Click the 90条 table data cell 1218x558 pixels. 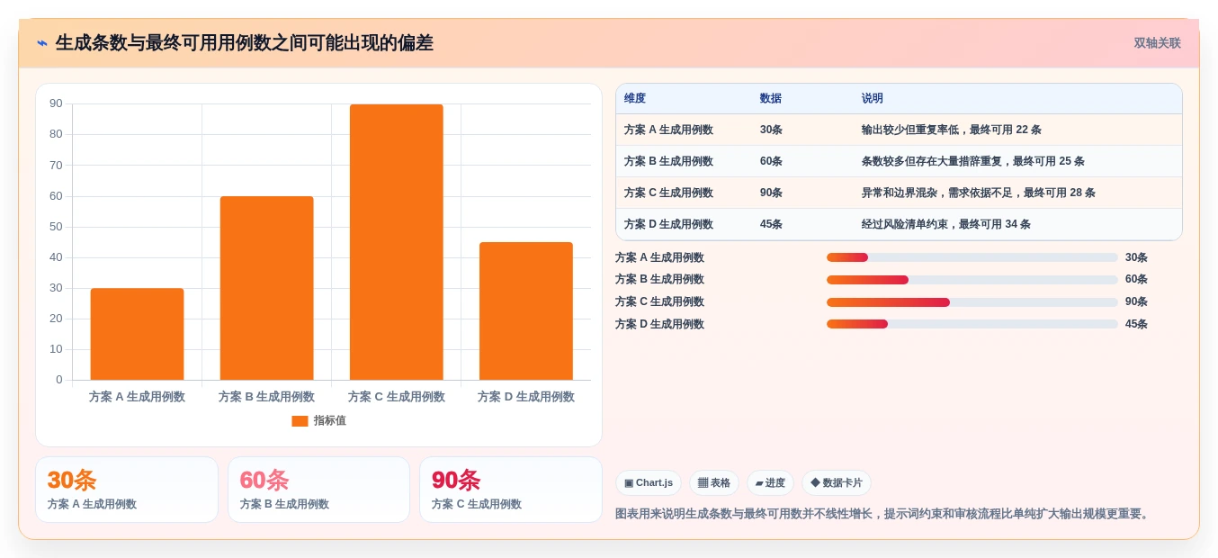click(x=771, y=193)
